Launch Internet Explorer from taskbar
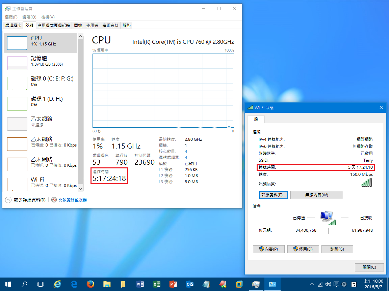This screenshot has height=291, width=389. 57,284
